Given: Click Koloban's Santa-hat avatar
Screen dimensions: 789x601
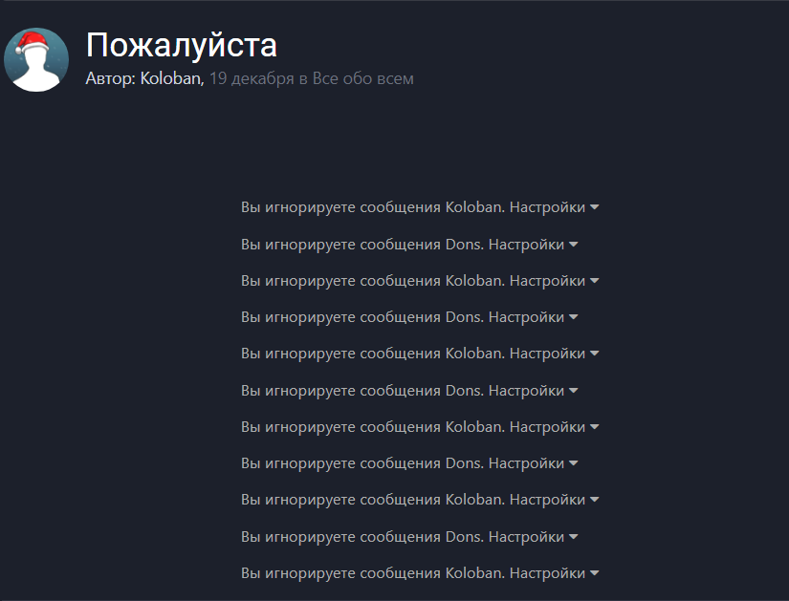Looking at the screenshot, I should point(36,59).
